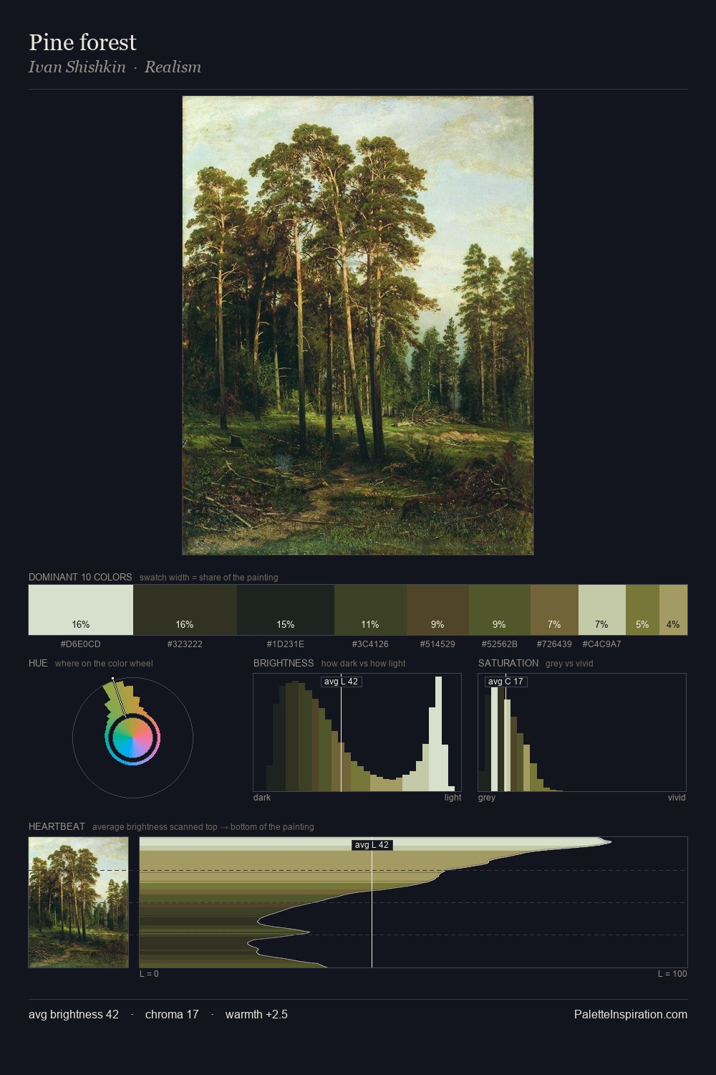Click the saturation histogram chart

tap(582, 732)
